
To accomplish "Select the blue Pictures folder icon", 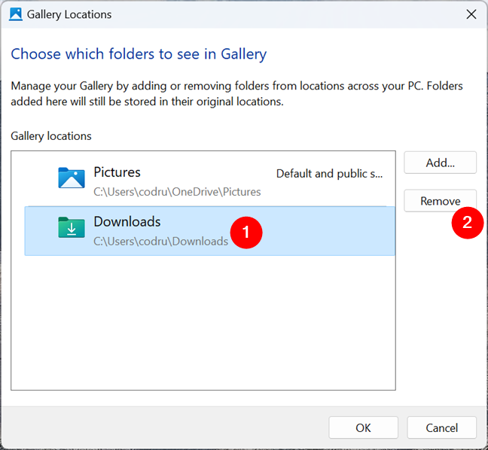I will coord(72,178).
